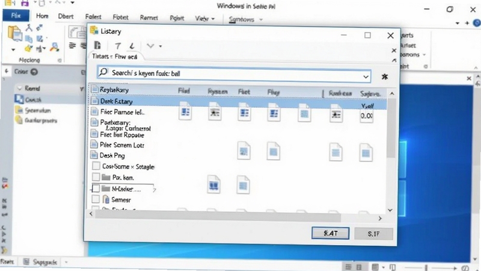Open the quick access toolbar customize dropdown
This screenshot has height=271, width=481.
click(x=72, y=3)
